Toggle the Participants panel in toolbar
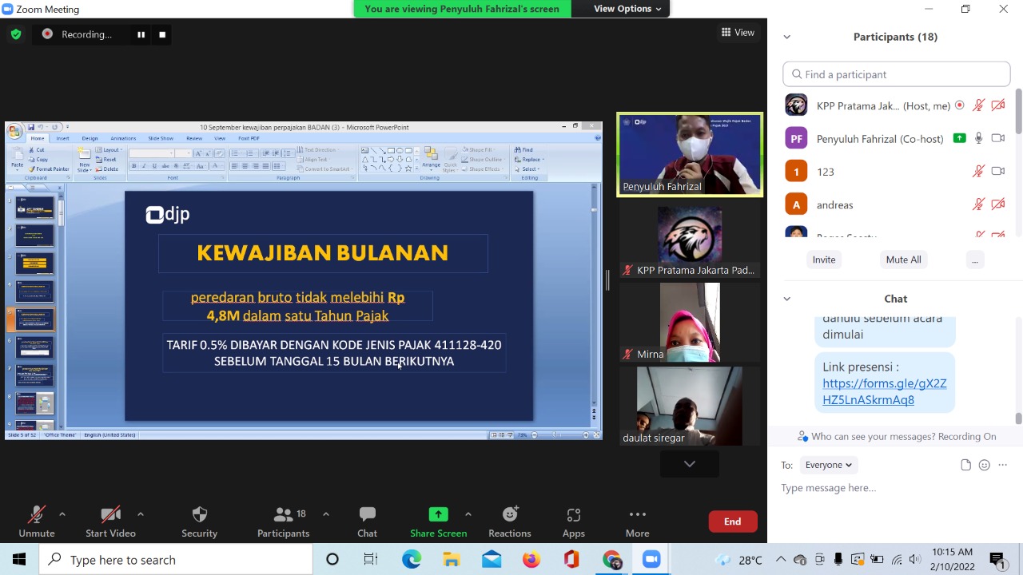 (283, 521)
